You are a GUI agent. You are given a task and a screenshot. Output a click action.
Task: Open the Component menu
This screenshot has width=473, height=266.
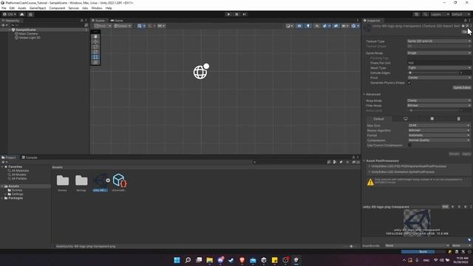pyautogui.click(x=57, y=8)
